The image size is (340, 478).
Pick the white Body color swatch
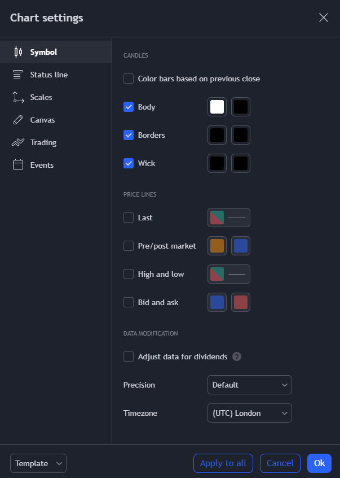coord(217,107)
